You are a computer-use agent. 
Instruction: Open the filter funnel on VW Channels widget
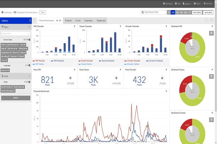[x=75, y=26]
